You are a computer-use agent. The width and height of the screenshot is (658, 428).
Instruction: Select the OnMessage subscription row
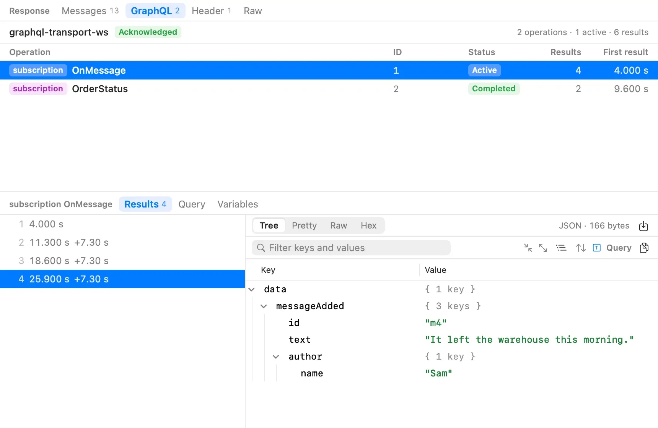coord(329,70)
